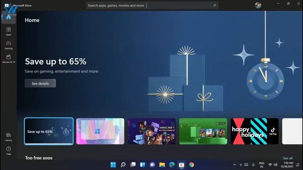Viewport: 303px width, 170px height.
Task: Open the Library section
Action: point(9,137)
